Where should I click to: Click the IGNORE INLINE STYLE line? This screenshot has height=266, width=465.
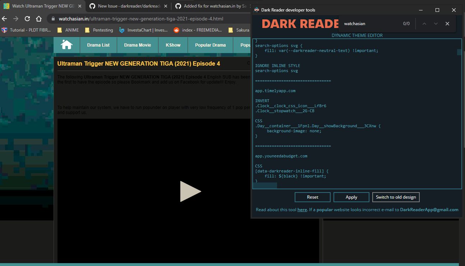pos(277,66)
